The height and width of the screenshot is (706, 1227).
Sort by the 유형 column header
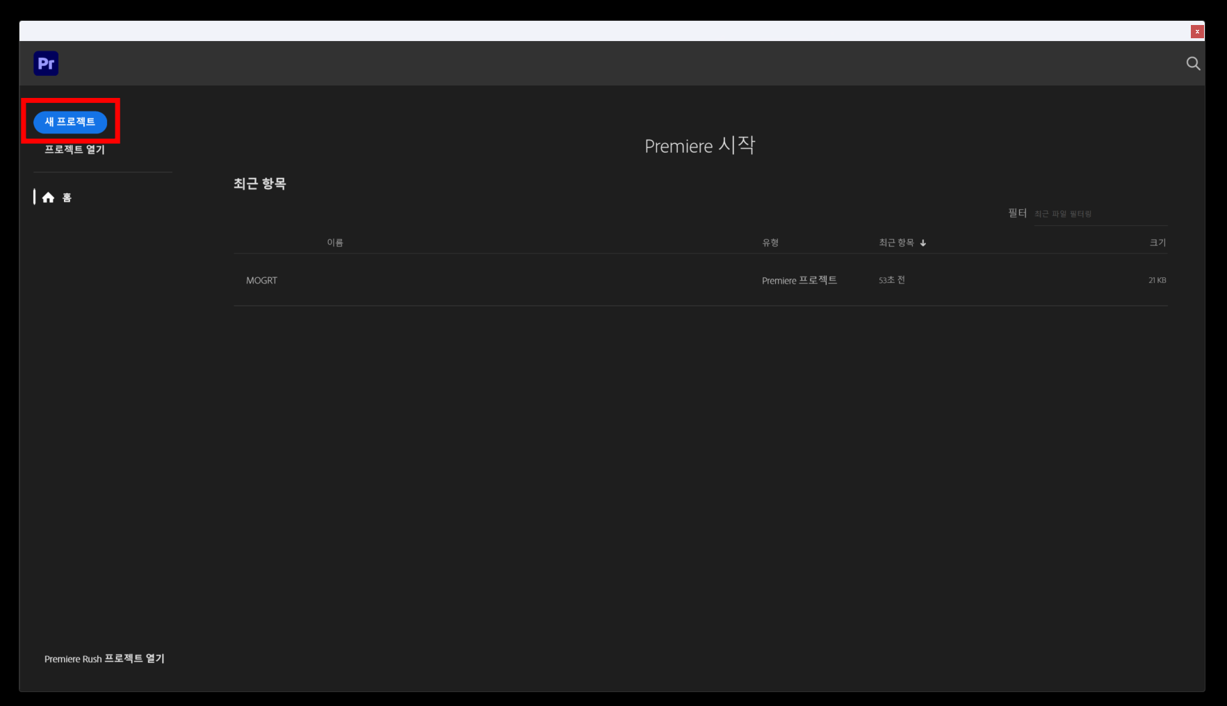[770, 243]
